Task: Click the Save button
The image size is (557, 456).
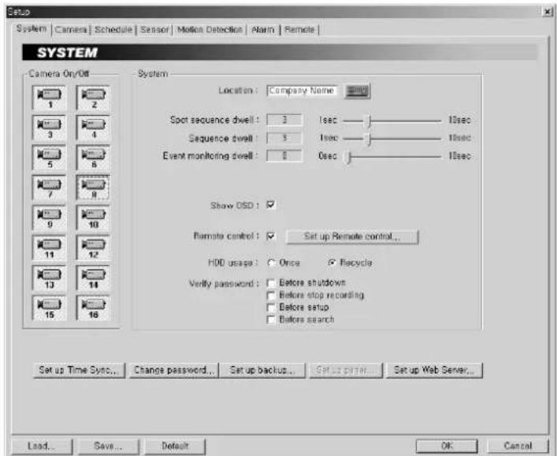Action: [x=108, y=446]
